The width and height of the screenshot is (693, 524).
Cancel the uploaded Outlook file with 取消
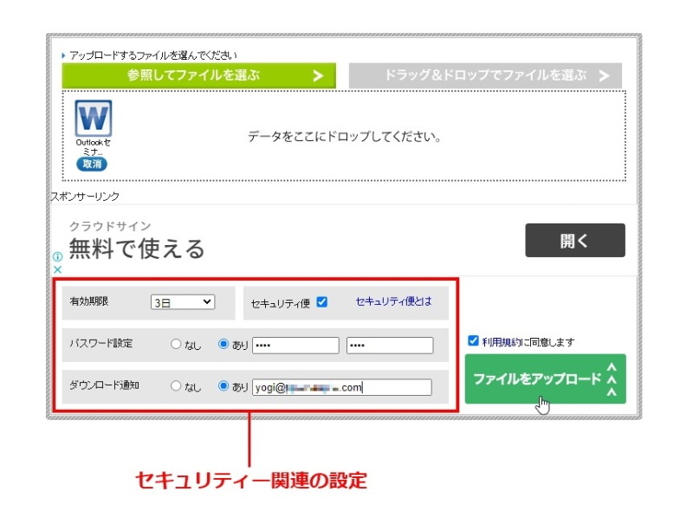[92, 164]
